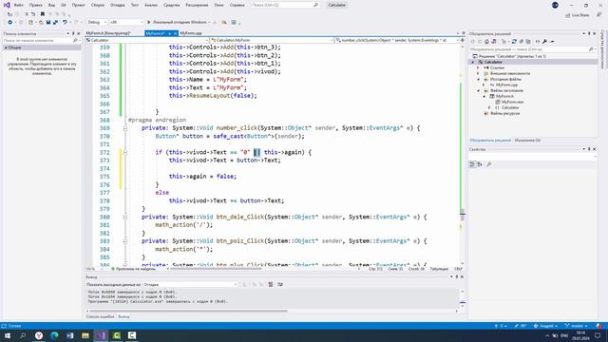Screen dimensions: 608x342
Task: Expand the Ссылки node
Action: 478,67
